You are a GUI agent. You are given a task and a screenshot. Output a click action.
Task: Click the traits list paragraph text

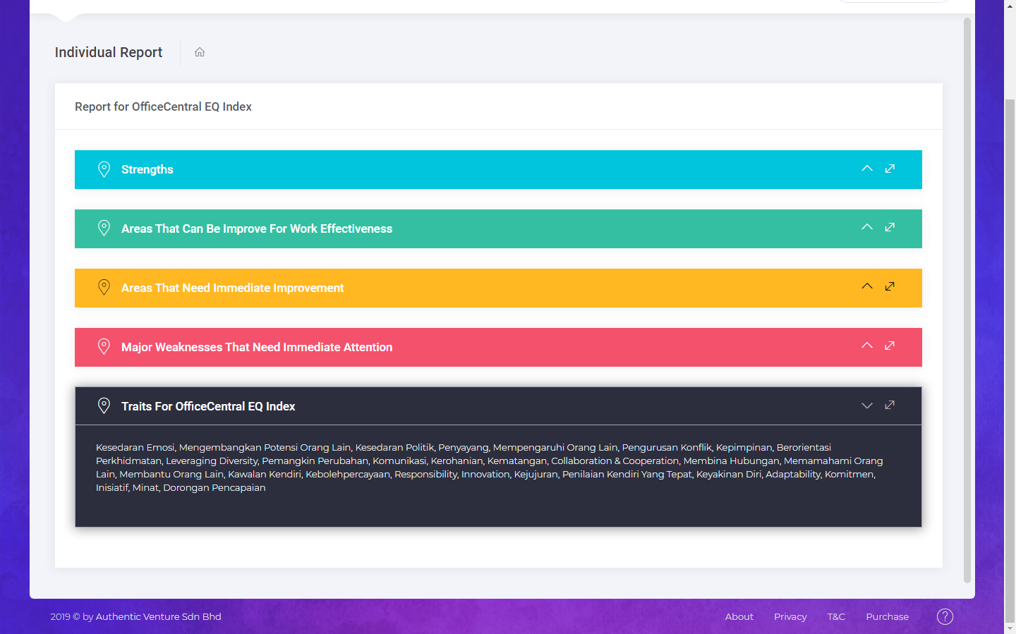(490, 468)
